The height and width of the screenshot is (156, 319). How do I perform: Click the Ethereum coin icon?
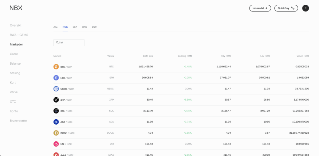click(x=56, y=78)
